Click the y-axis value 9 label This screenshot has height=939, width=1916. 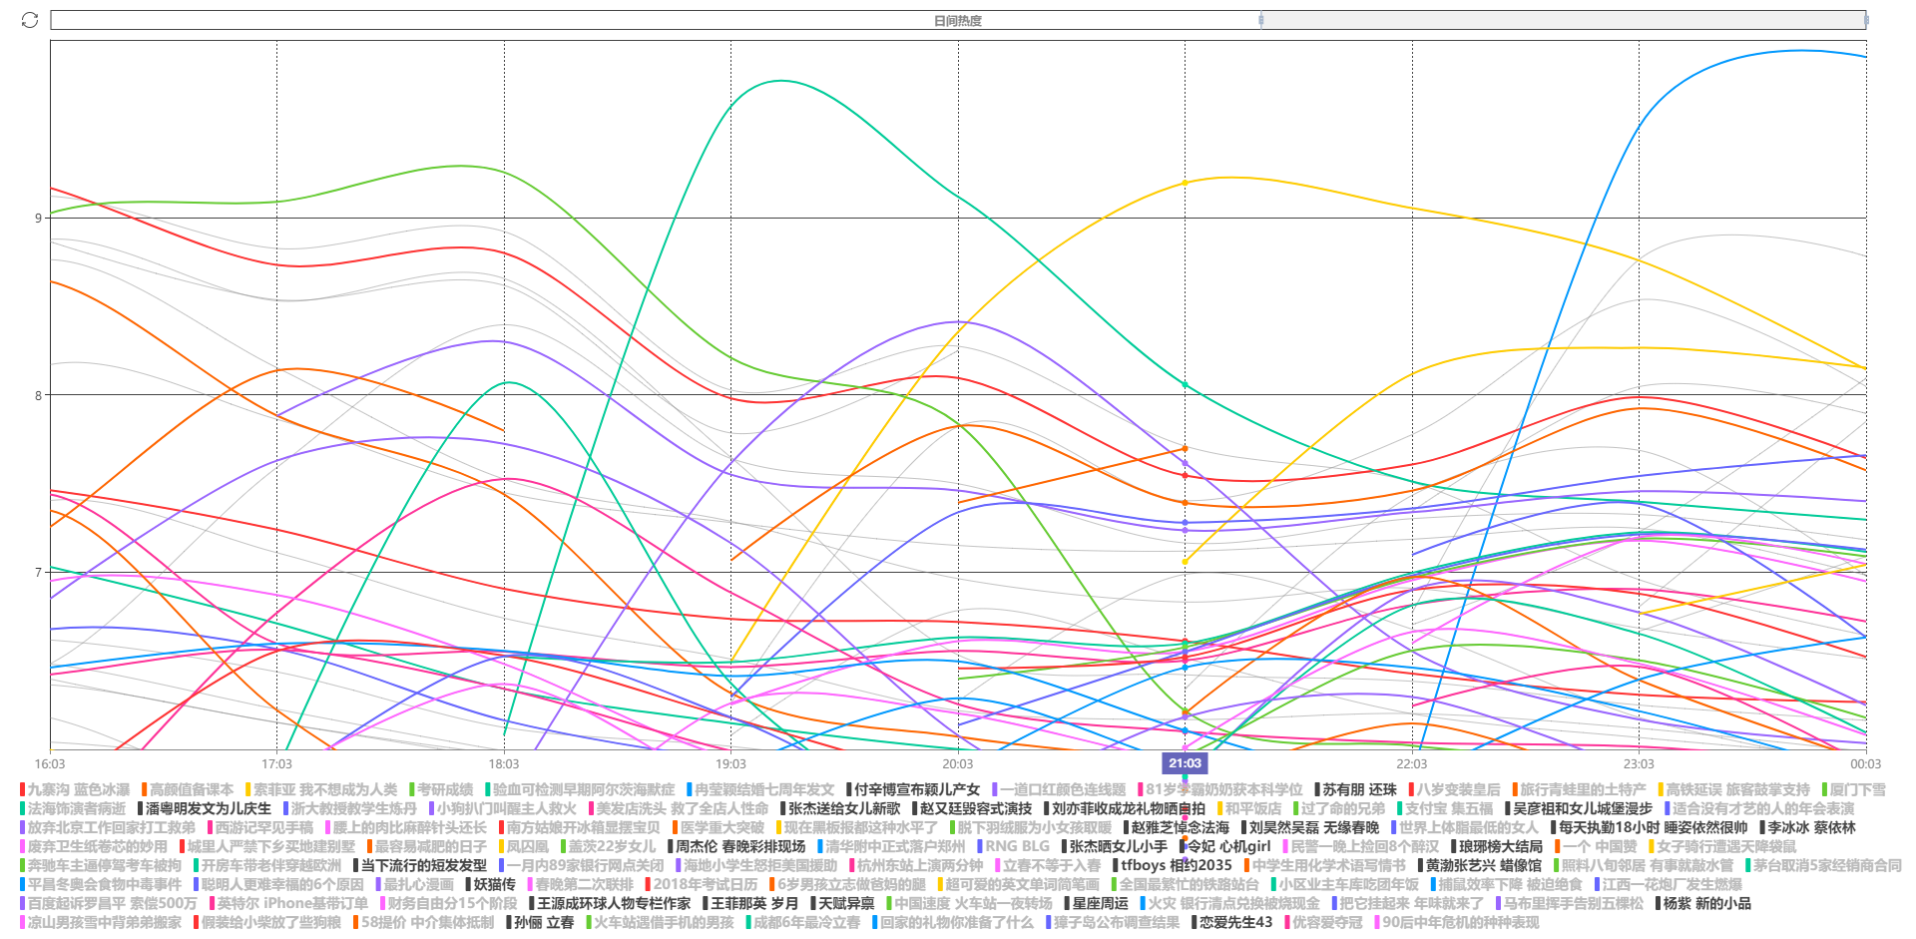pyautogui.click(x=39, y=218)
